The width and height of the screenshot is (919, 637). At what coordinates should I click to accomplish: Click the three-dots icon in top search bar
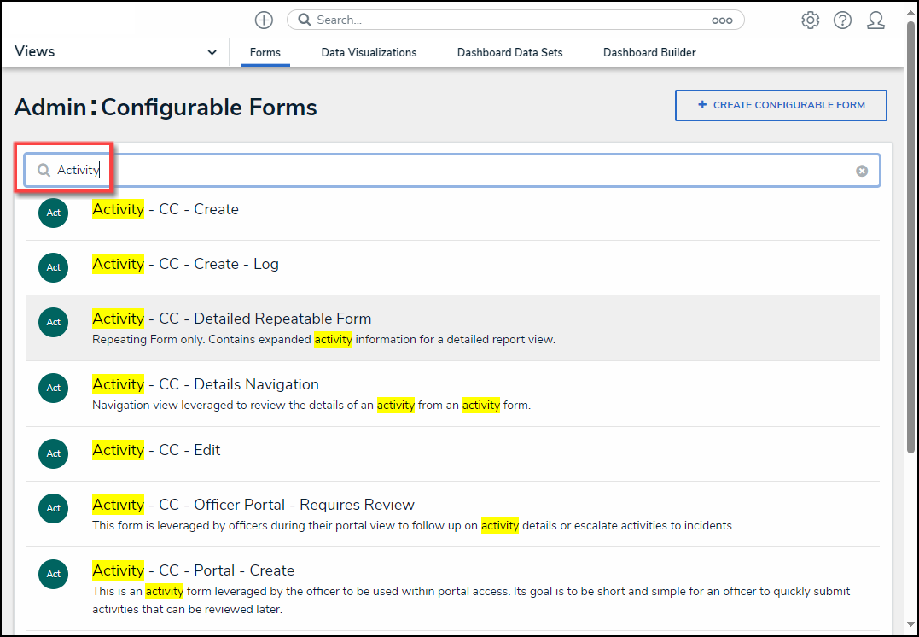coord(722,20)
